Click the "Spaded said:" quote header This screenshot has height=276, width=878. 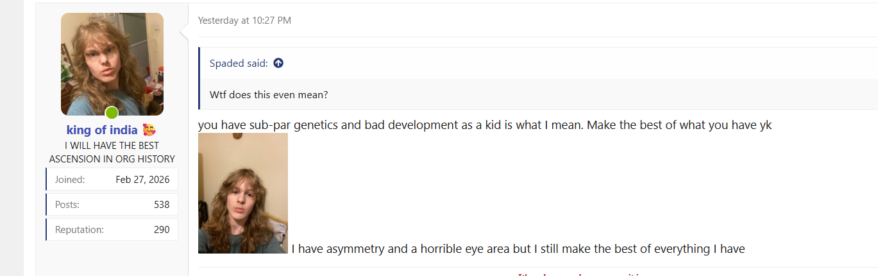239,63
